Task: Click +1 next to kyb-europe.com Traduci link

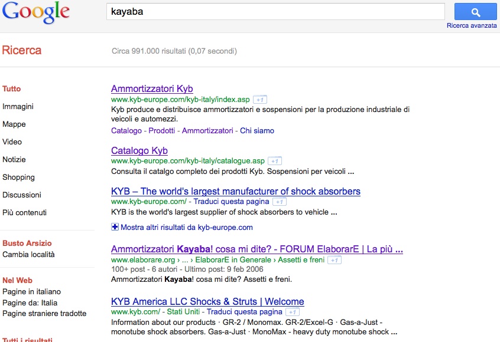Action: (280, 202)
